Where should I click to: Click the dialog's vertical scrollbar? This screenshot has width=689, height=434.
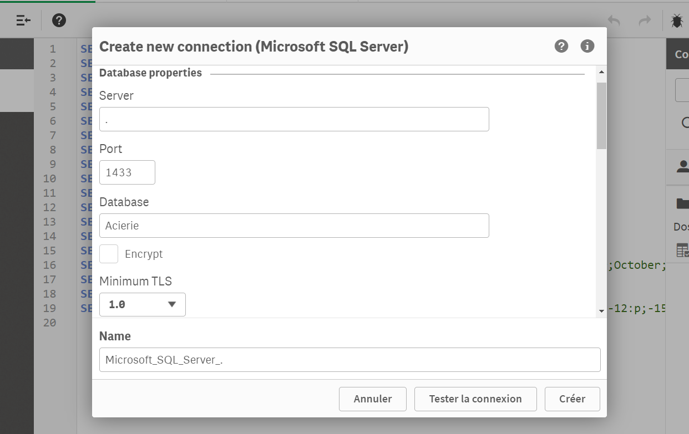pyautogui.click(x=601, y=107)
